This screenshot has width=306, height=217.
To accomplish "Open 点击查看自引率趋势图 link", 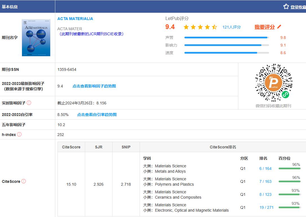I will click(97, 115).
